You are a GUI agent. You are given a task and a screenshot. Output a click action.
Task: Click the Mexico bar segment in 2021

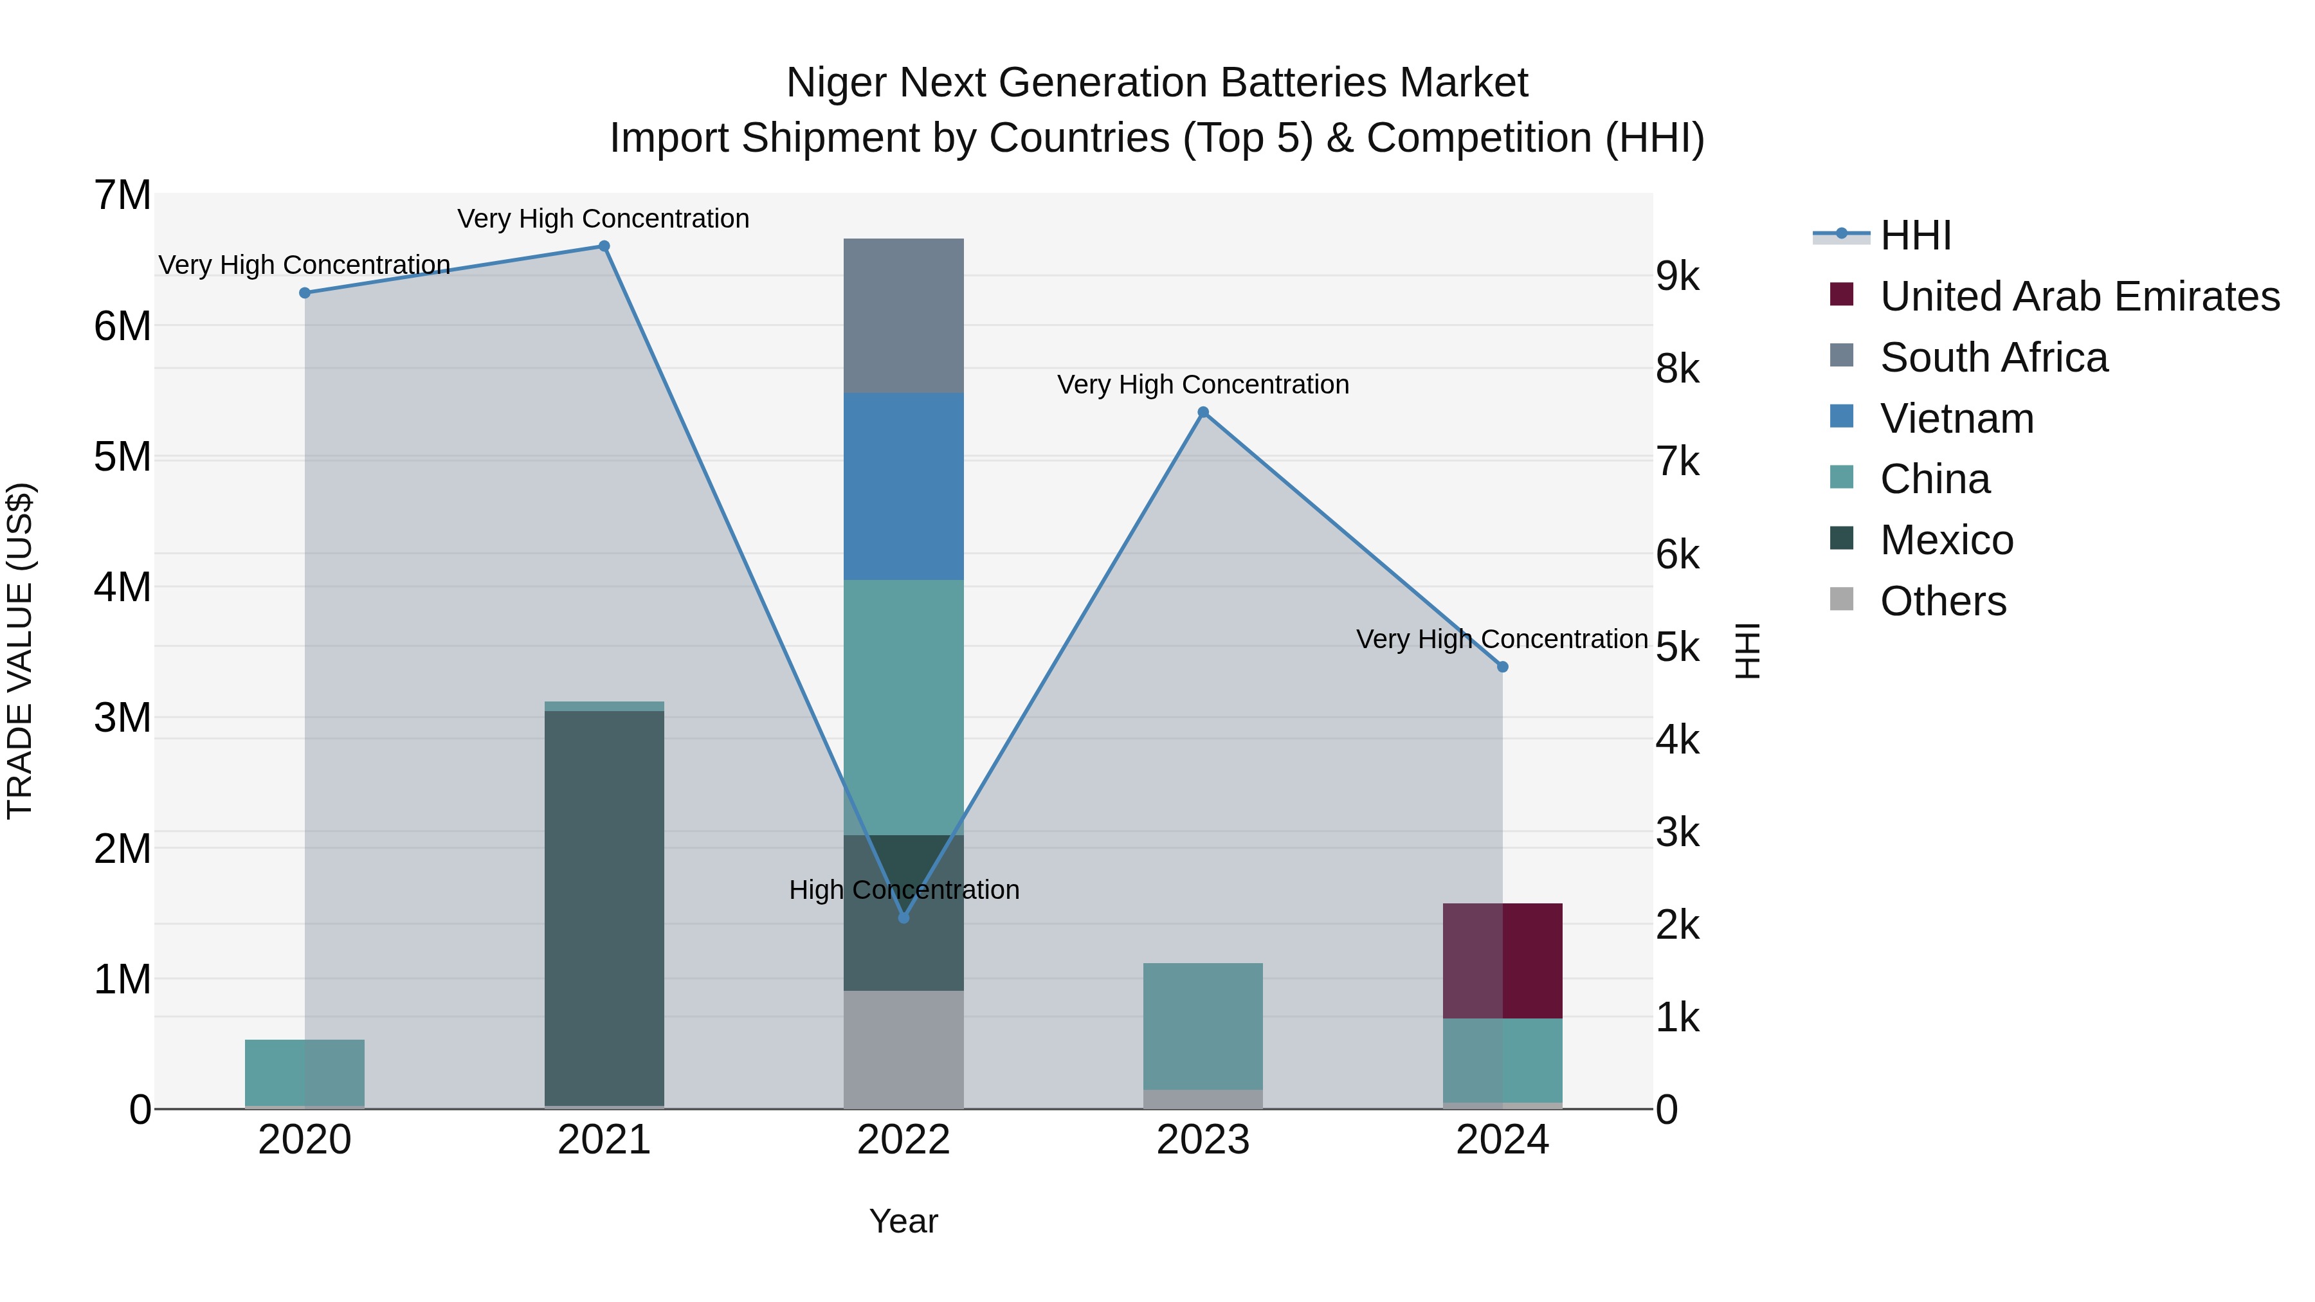point(604,909)
